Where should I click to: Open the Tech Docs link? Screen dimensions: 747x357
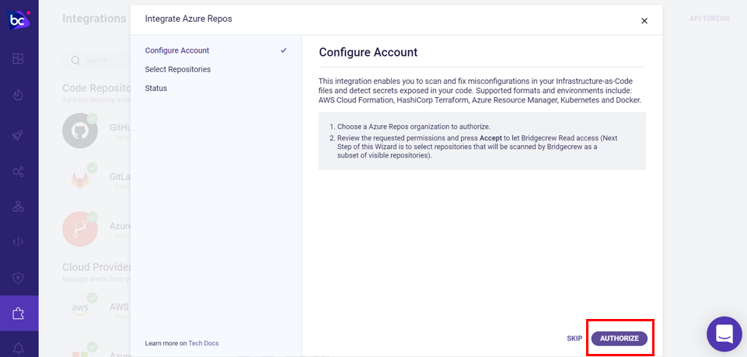pyautogui.click(x=204, y=343)
